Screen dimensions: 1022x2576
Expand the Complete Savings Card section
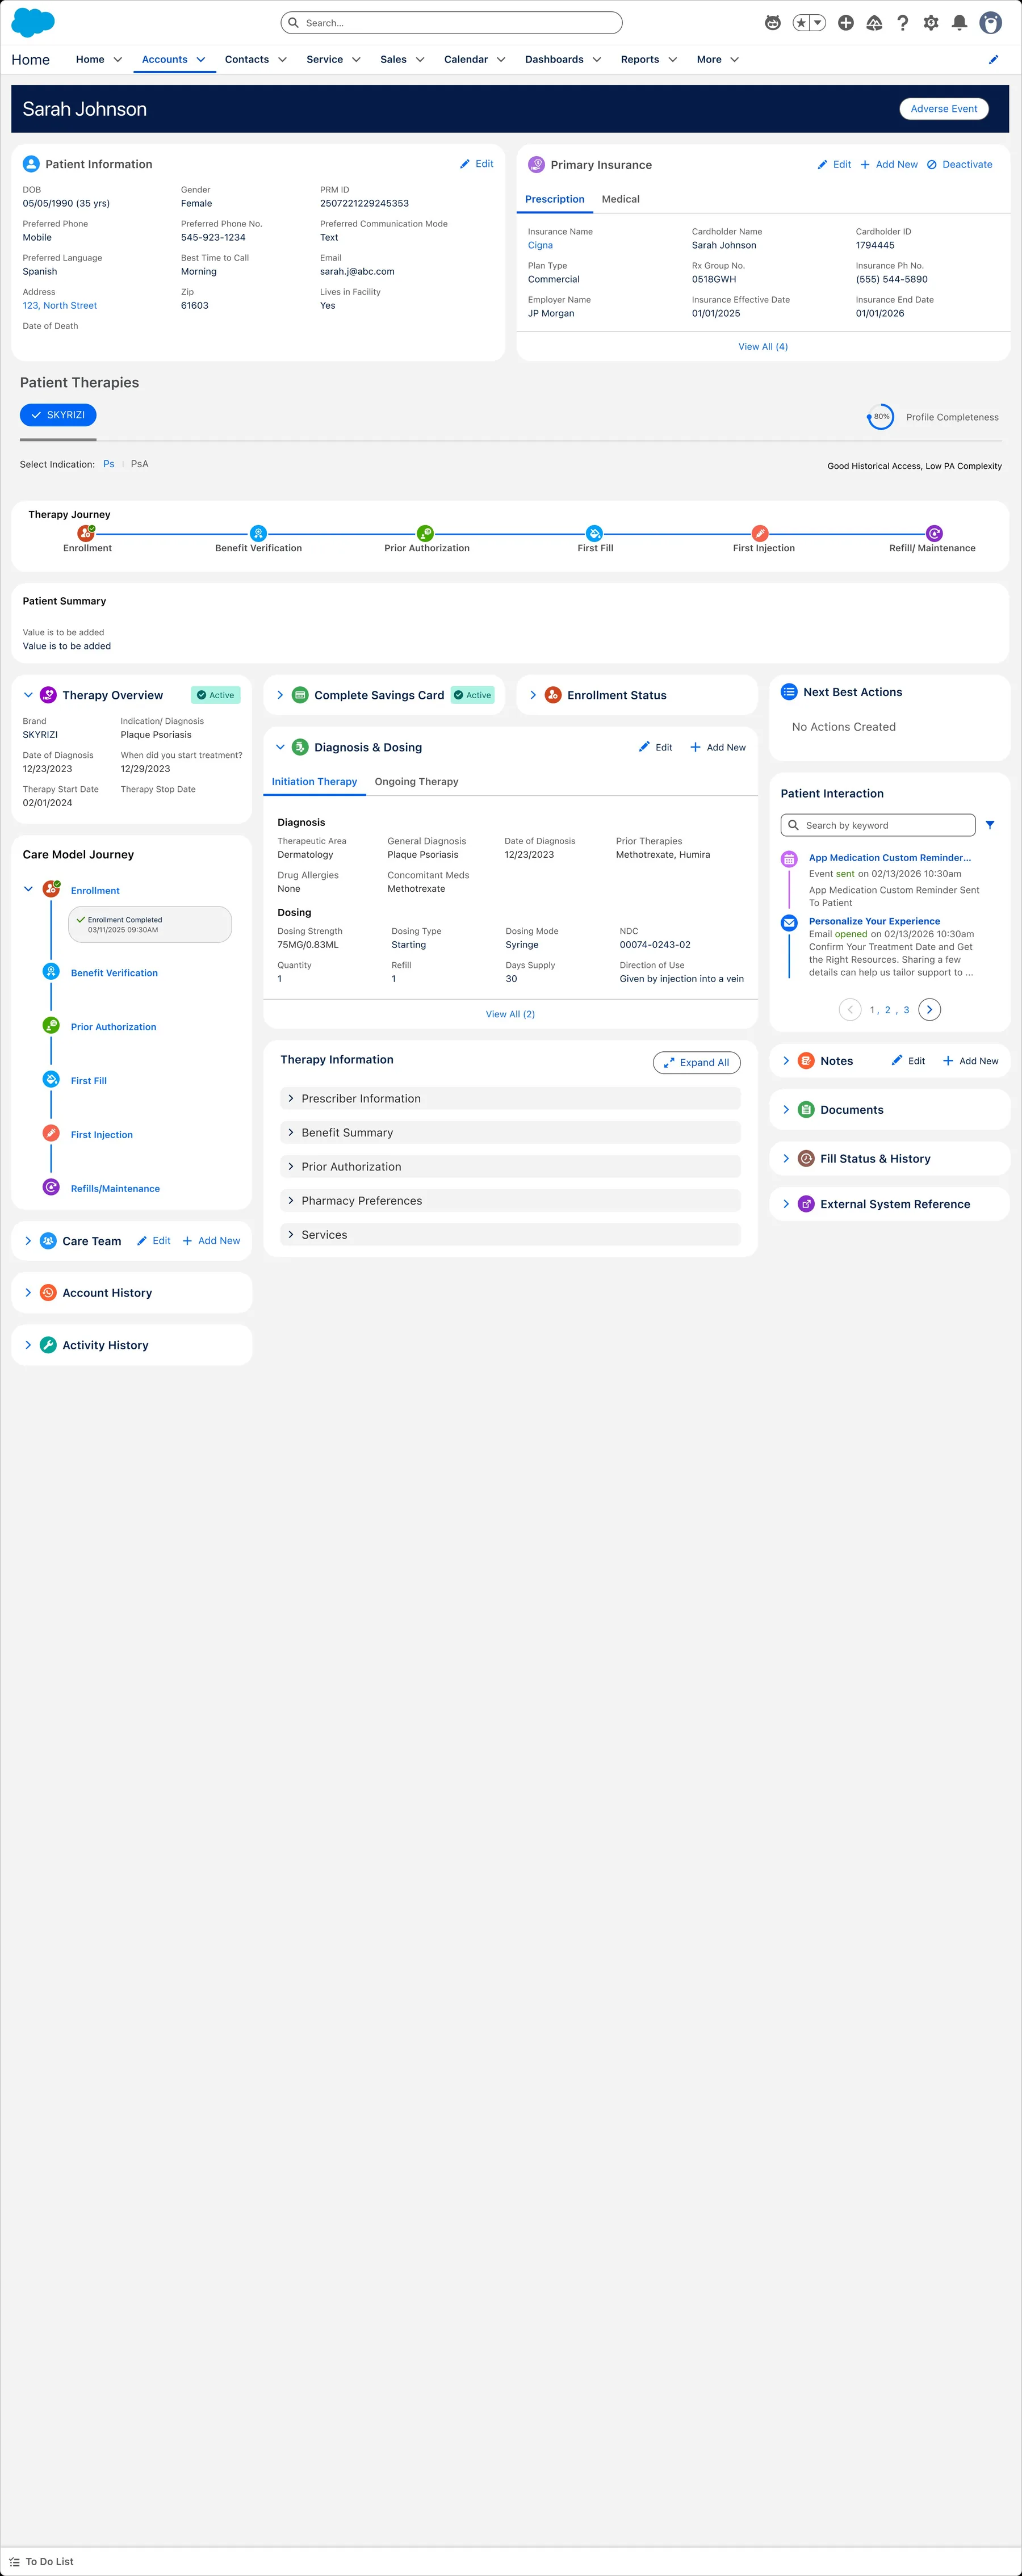pyautogui.click(x=280, y=695)
